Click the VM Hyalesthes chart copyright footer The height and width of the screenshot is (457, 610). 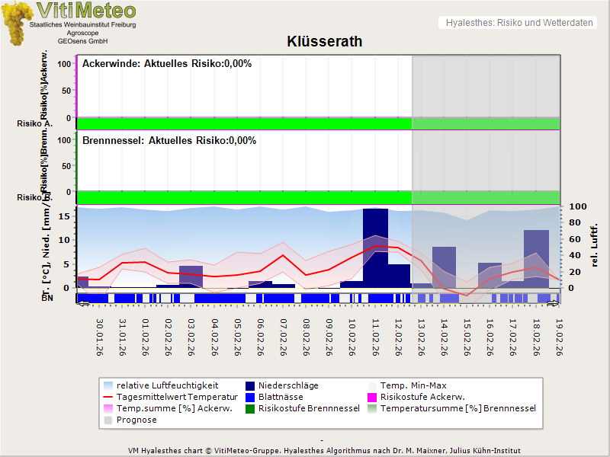click(x=323, y=450)
